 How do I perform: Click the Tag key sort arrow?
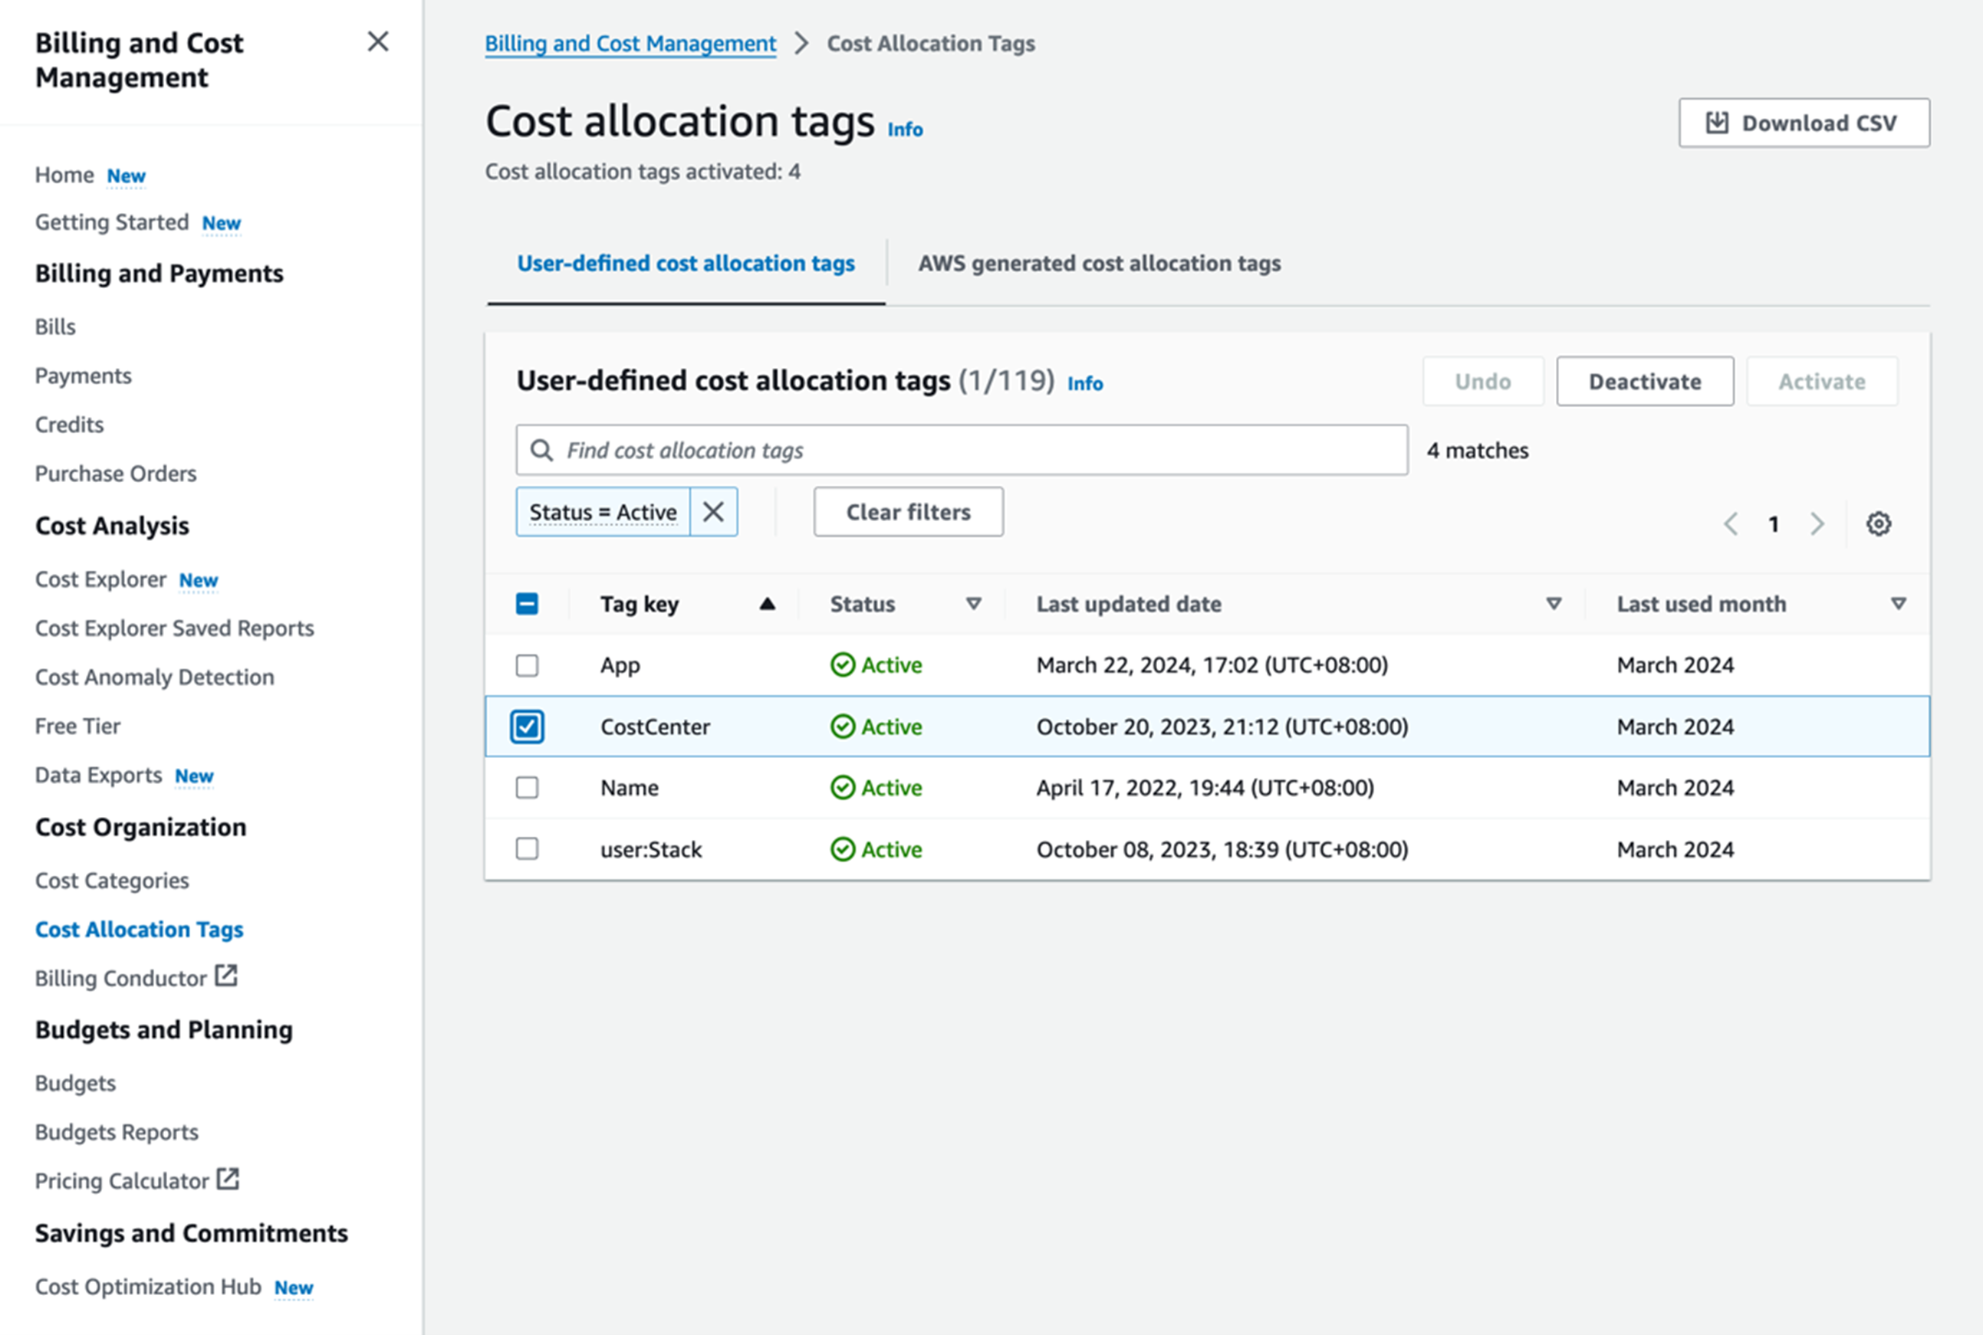pos(766,604)
